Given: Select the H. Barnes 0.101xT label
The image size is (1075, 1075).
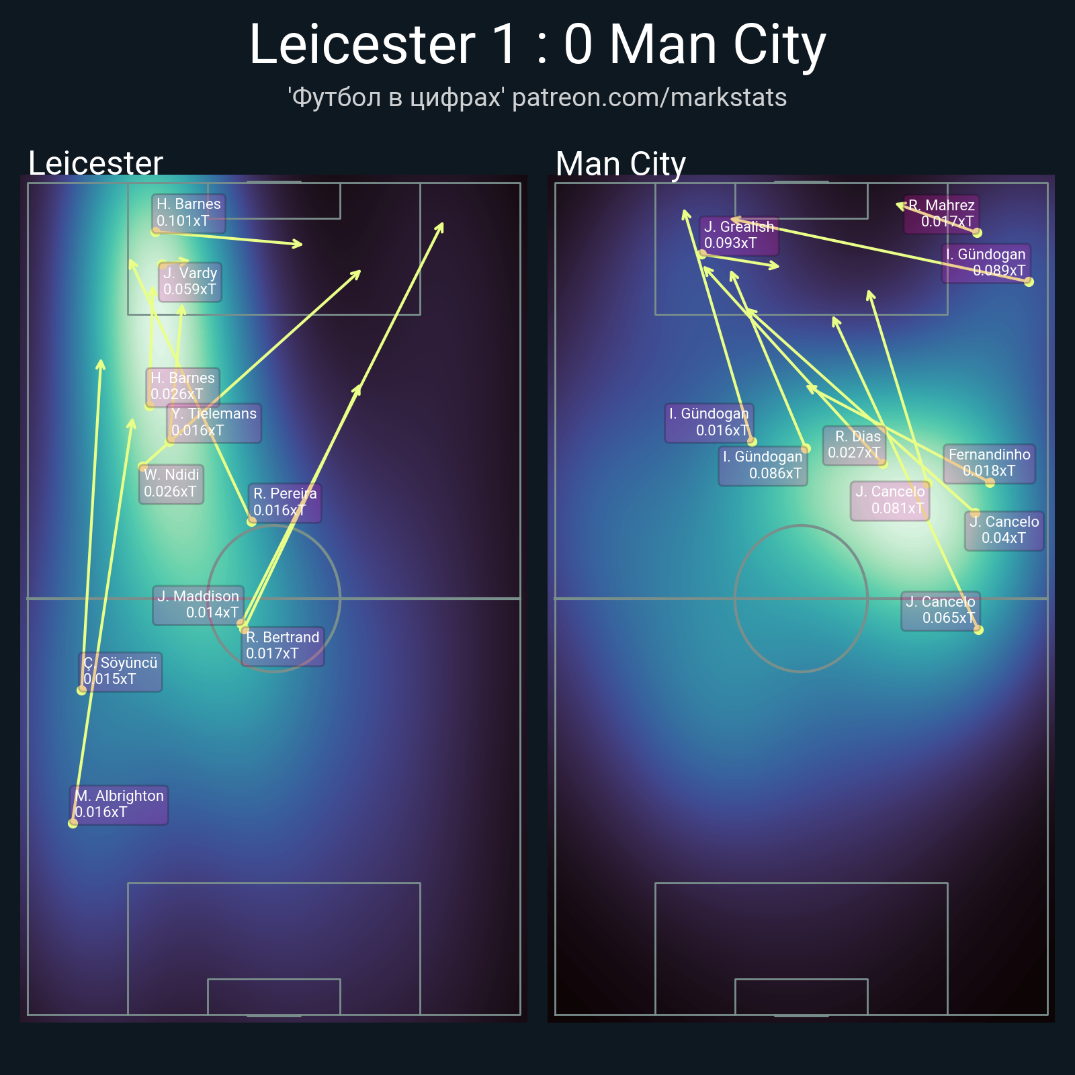Looking at the screenshot, I should (x=188, y=212).
